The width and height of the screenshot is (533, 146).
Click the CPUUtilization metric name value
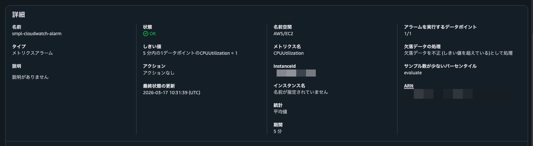(288, 53)
